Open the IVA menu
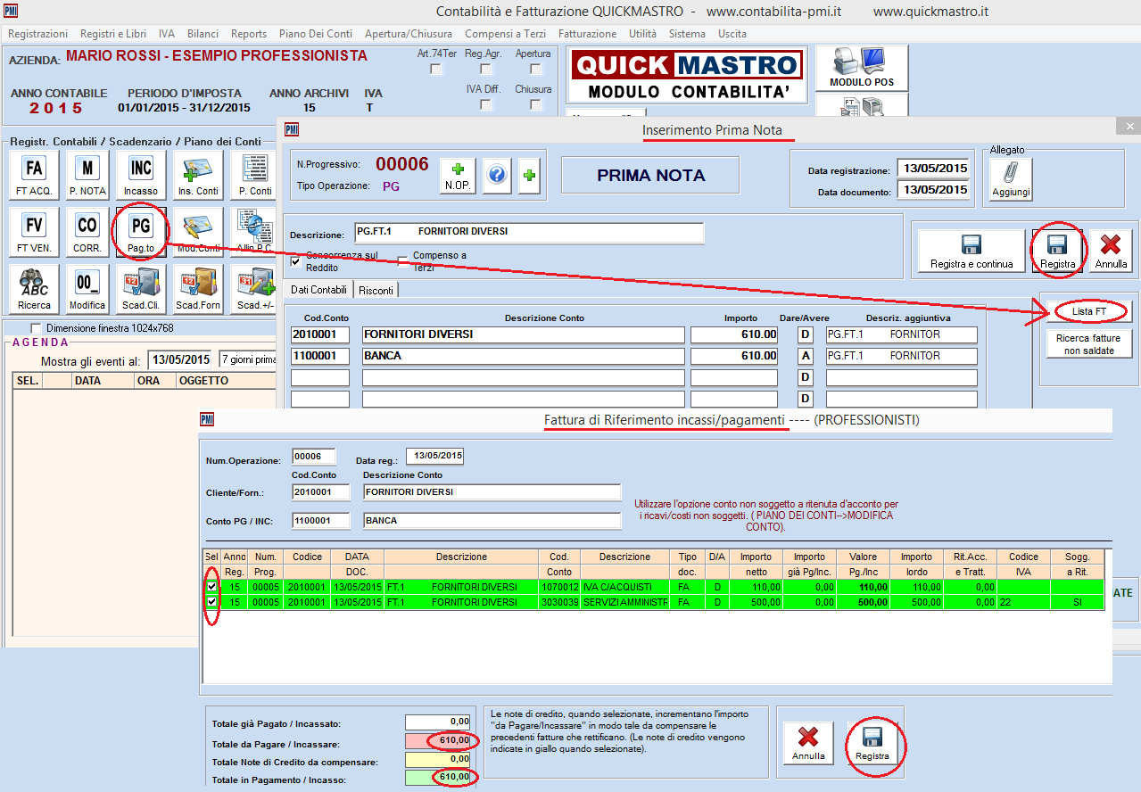Image resolution: width=1141 pixels, height=792 pixels. (167, 33)
